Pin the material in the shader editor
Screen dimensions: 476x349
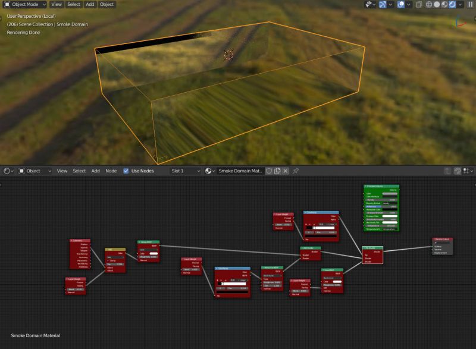click(x=296, y=171)
